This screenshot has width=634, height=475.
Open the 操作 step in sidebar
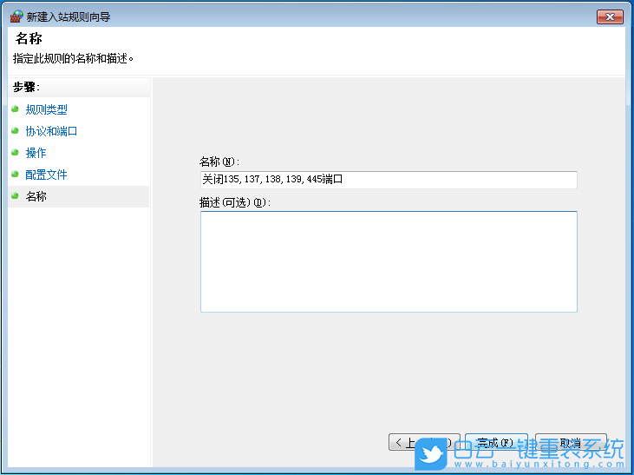point(36,153)
